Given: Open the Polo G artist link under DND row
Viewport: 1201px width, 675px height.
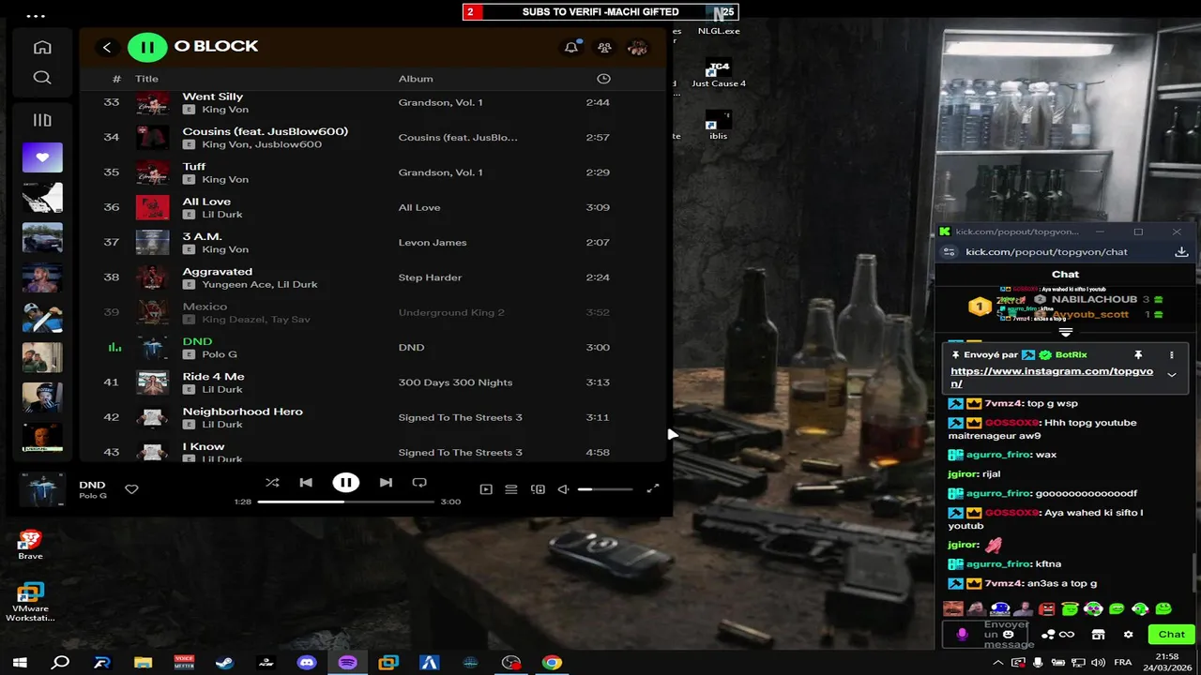Looking at the screenshot, I should point(220,354).
